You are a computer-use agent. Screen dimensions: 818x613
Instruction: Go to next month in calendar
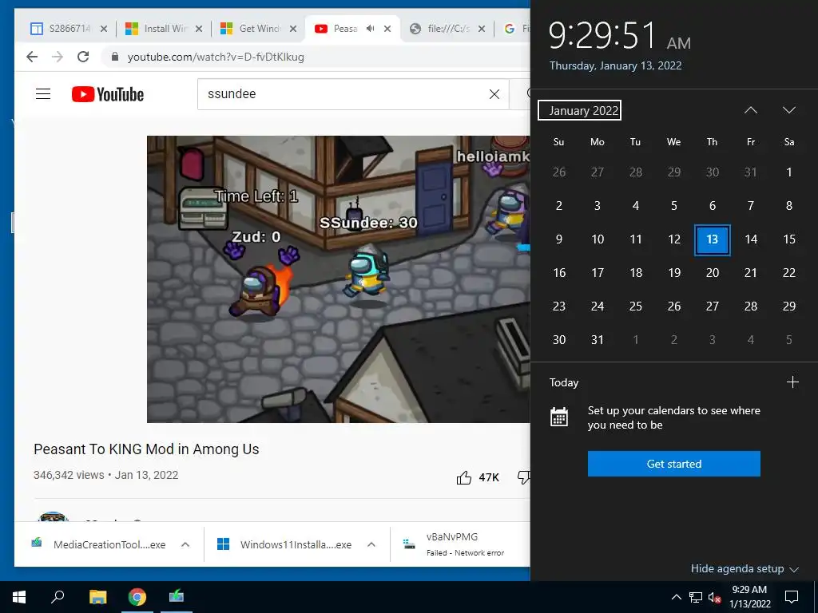tap(789, 110)
